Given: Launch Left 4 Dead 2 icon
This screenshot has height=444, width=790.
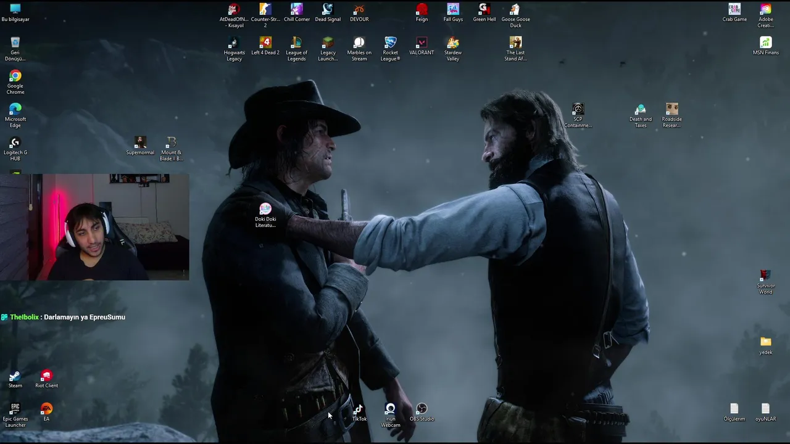Looking at the screenshot, I should (x=265, y=46).
